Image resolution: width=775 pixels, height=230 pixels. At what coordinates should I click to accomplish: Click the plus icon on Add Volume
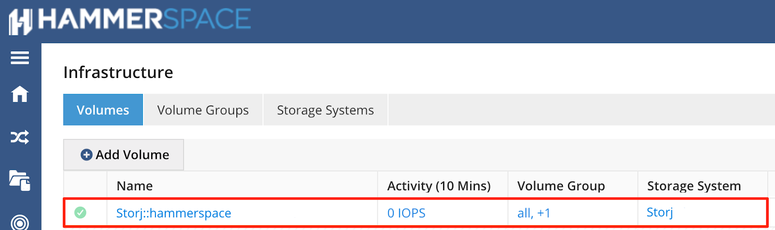87,154
